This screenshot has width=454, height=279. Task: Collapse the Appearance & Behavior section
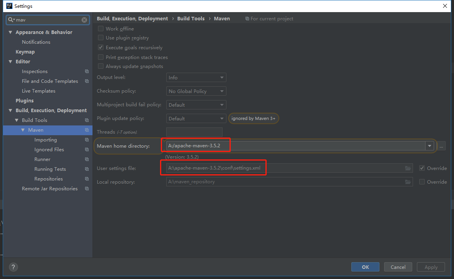click(11, 32)
